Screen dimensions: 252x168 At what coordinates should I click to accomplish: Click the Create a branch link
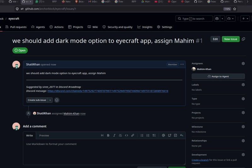pos(200,160)
